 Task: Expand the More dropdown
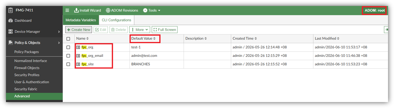[x=140, y=30]
